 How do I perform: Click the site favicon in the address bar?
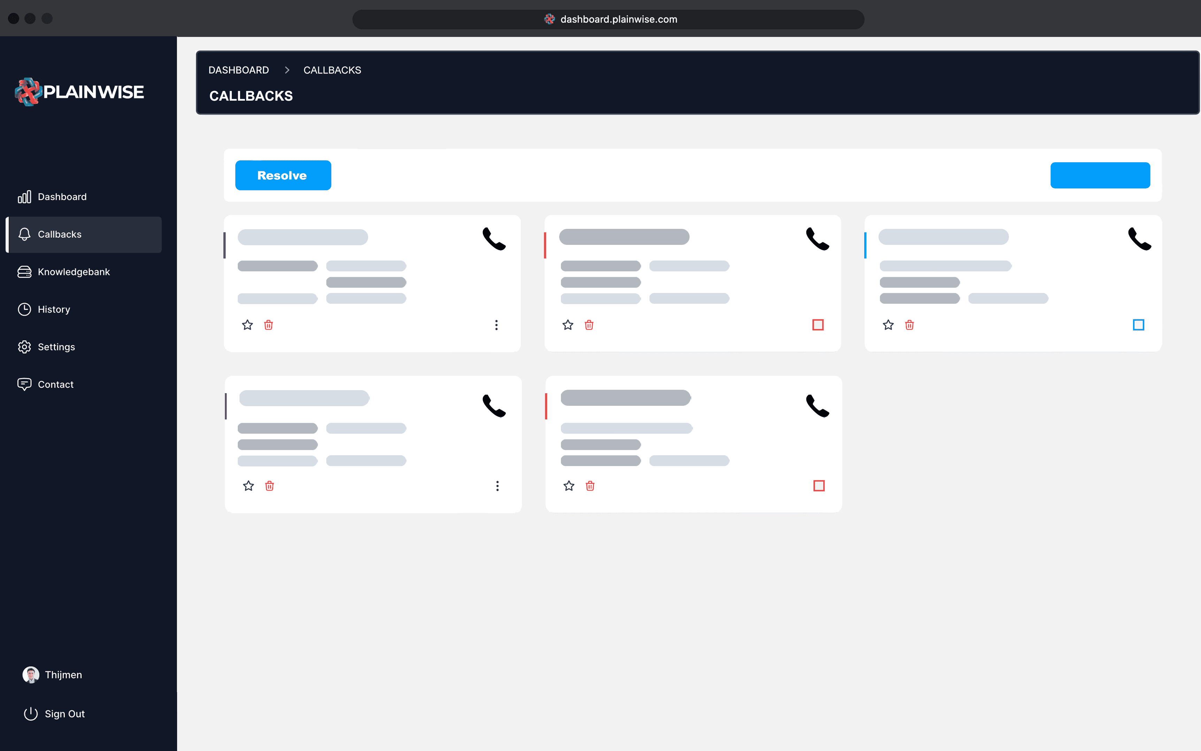coord(549,20)
